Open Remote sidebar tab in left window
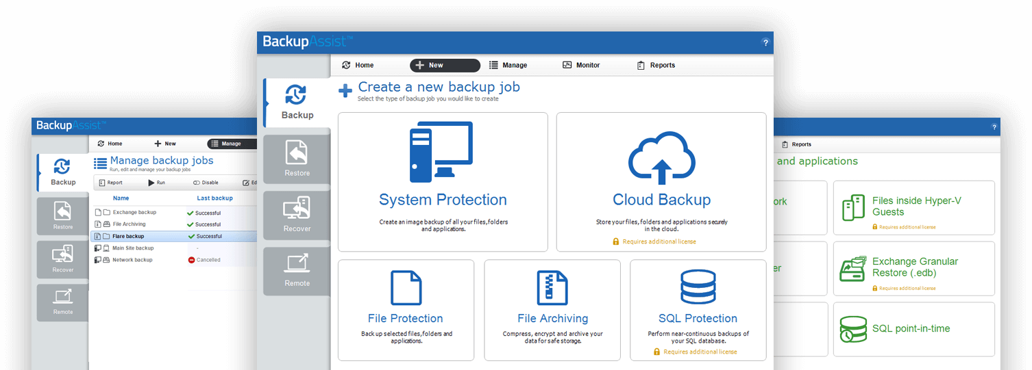The image size is (1032, 370). [x=63, y=302]
